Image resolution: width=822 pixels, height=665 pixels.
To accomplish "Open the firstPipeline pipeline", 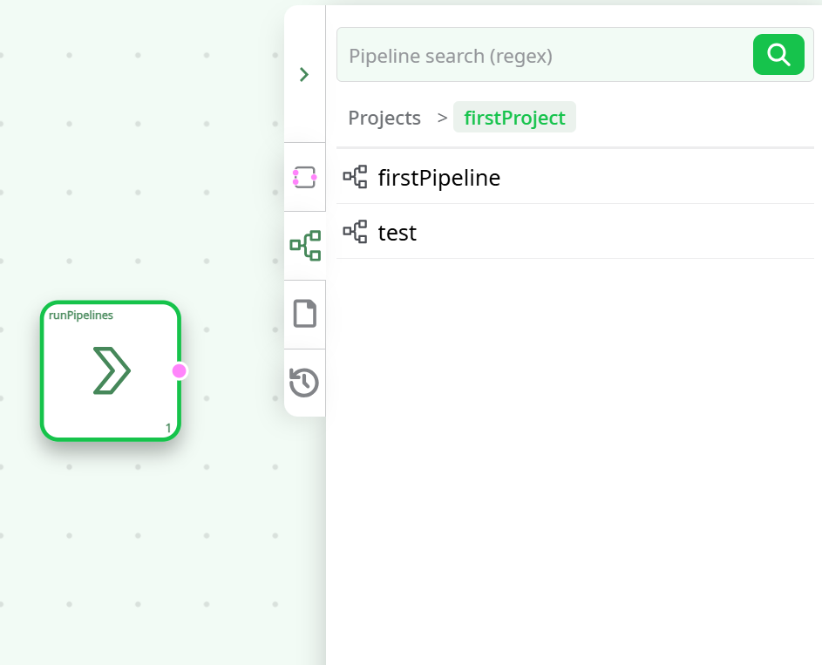I will (x=438, y=177).
